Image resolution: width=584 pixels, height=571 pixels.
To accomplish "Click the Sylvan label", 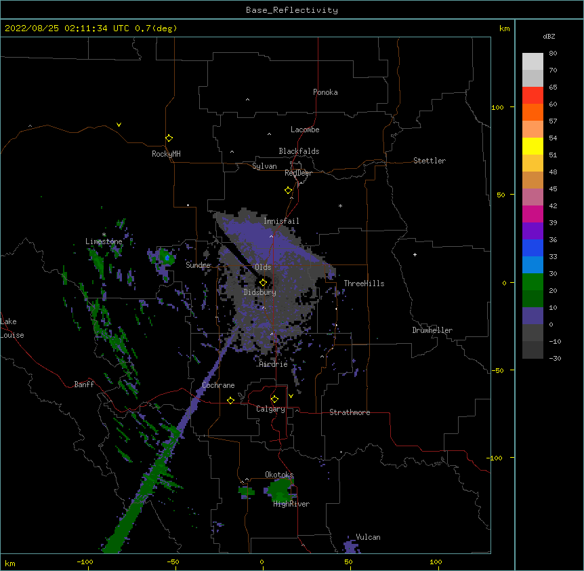I will click(264, 166).
